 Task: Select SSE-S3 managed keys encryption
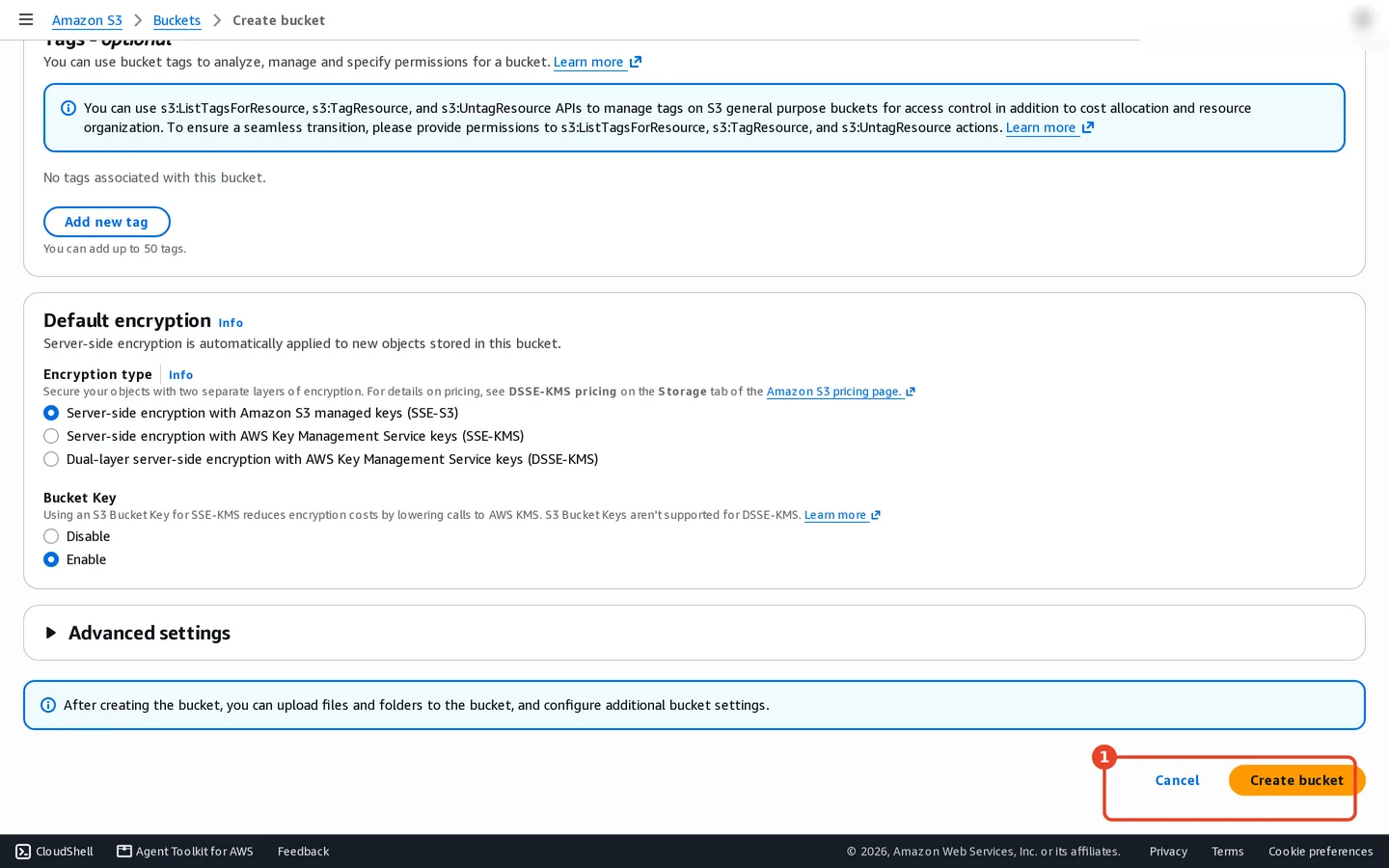(51, 413)
